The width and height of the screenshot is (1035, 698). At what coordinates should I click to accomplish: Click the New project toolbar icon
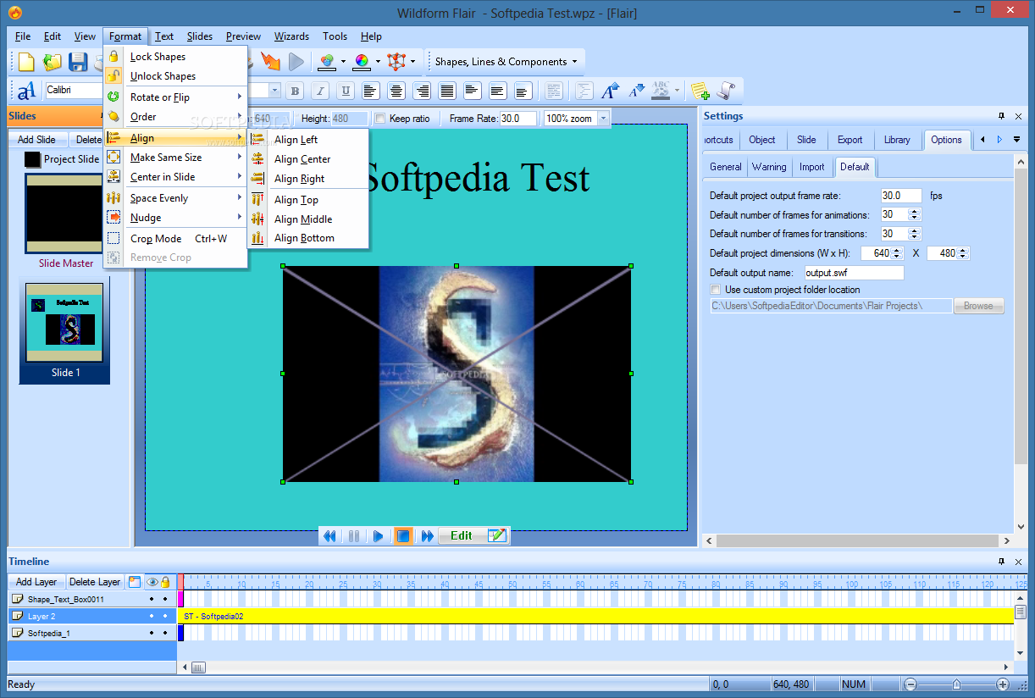click(x=27, y=62)
